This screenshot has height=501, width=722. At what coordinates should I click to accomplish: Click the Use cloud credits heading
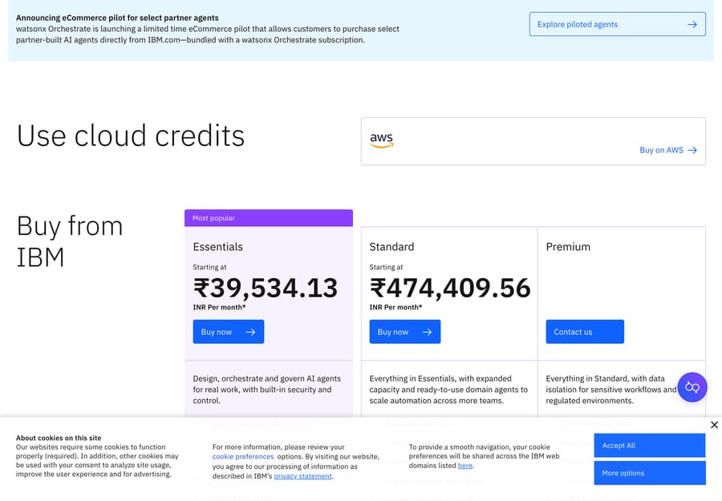coord(131,135)
